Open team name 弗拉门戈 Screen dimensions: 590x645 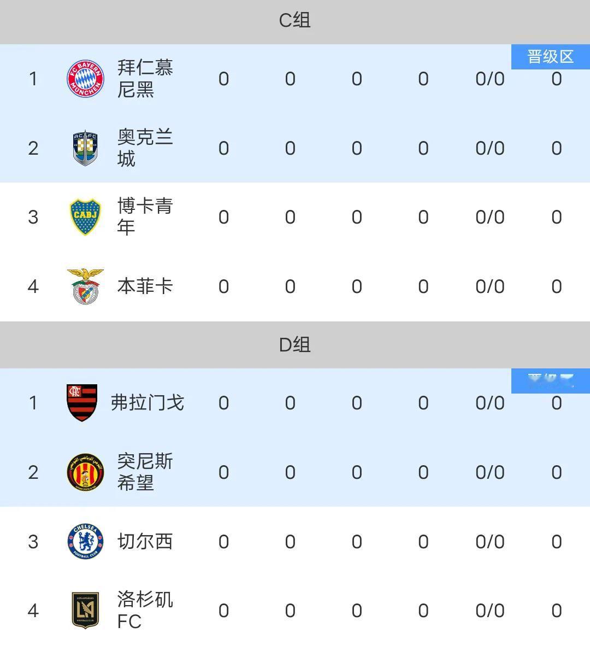click(147, 403)
